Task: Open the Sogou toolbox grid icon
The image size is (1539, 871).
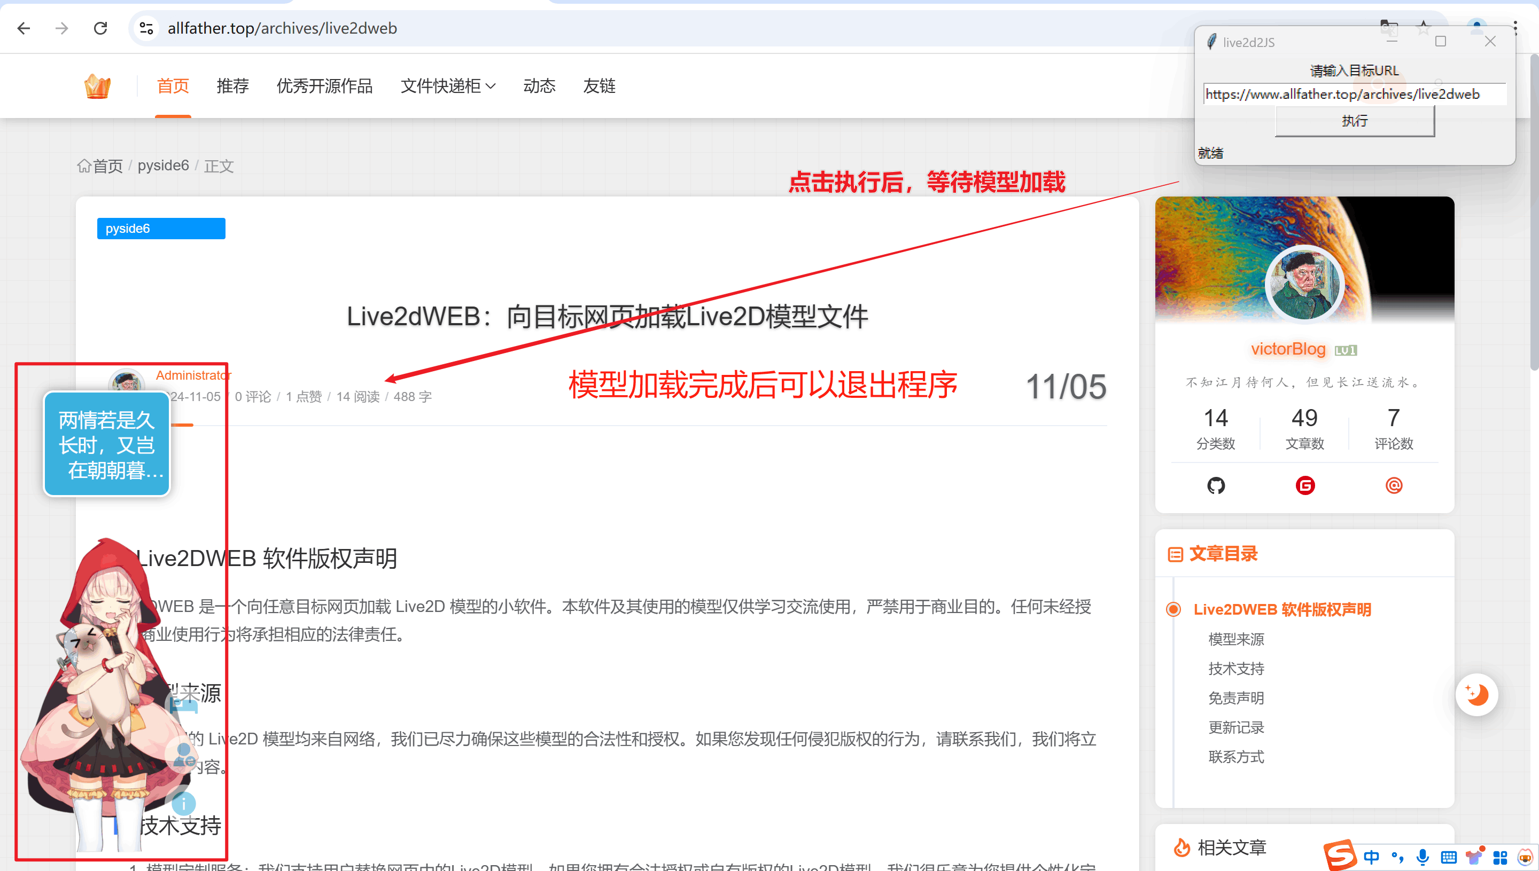Action: click(1500, 857)
